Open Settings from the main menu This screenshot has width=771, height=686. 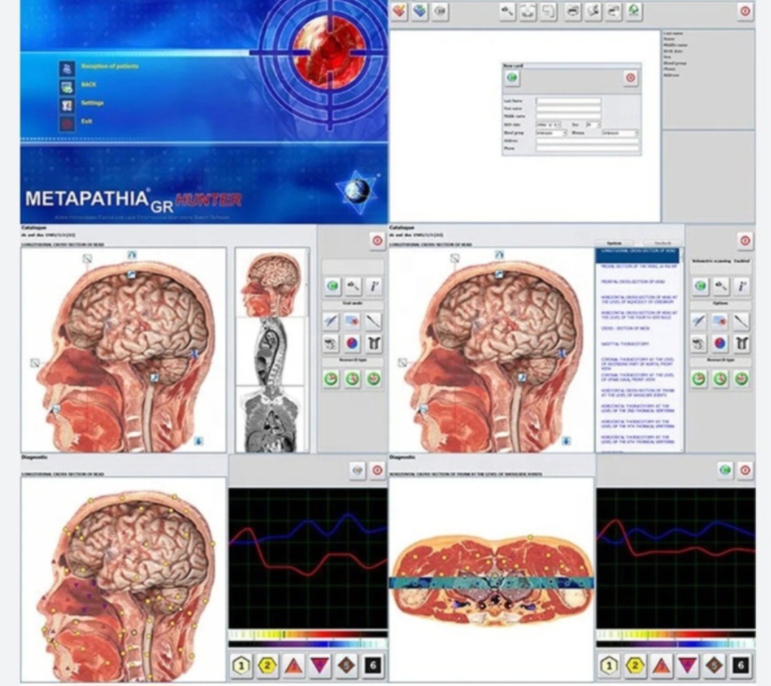pyautogui.click(x=92, y=103)
